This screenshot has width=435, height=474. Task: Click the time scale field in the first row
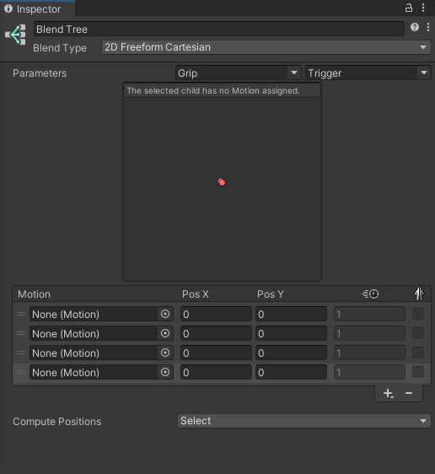(369, 314)
